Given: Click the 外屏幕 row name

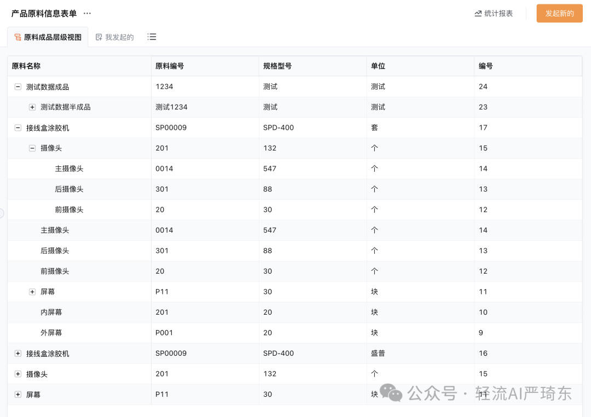Looking at the screenshot, I should coord(51,333).
